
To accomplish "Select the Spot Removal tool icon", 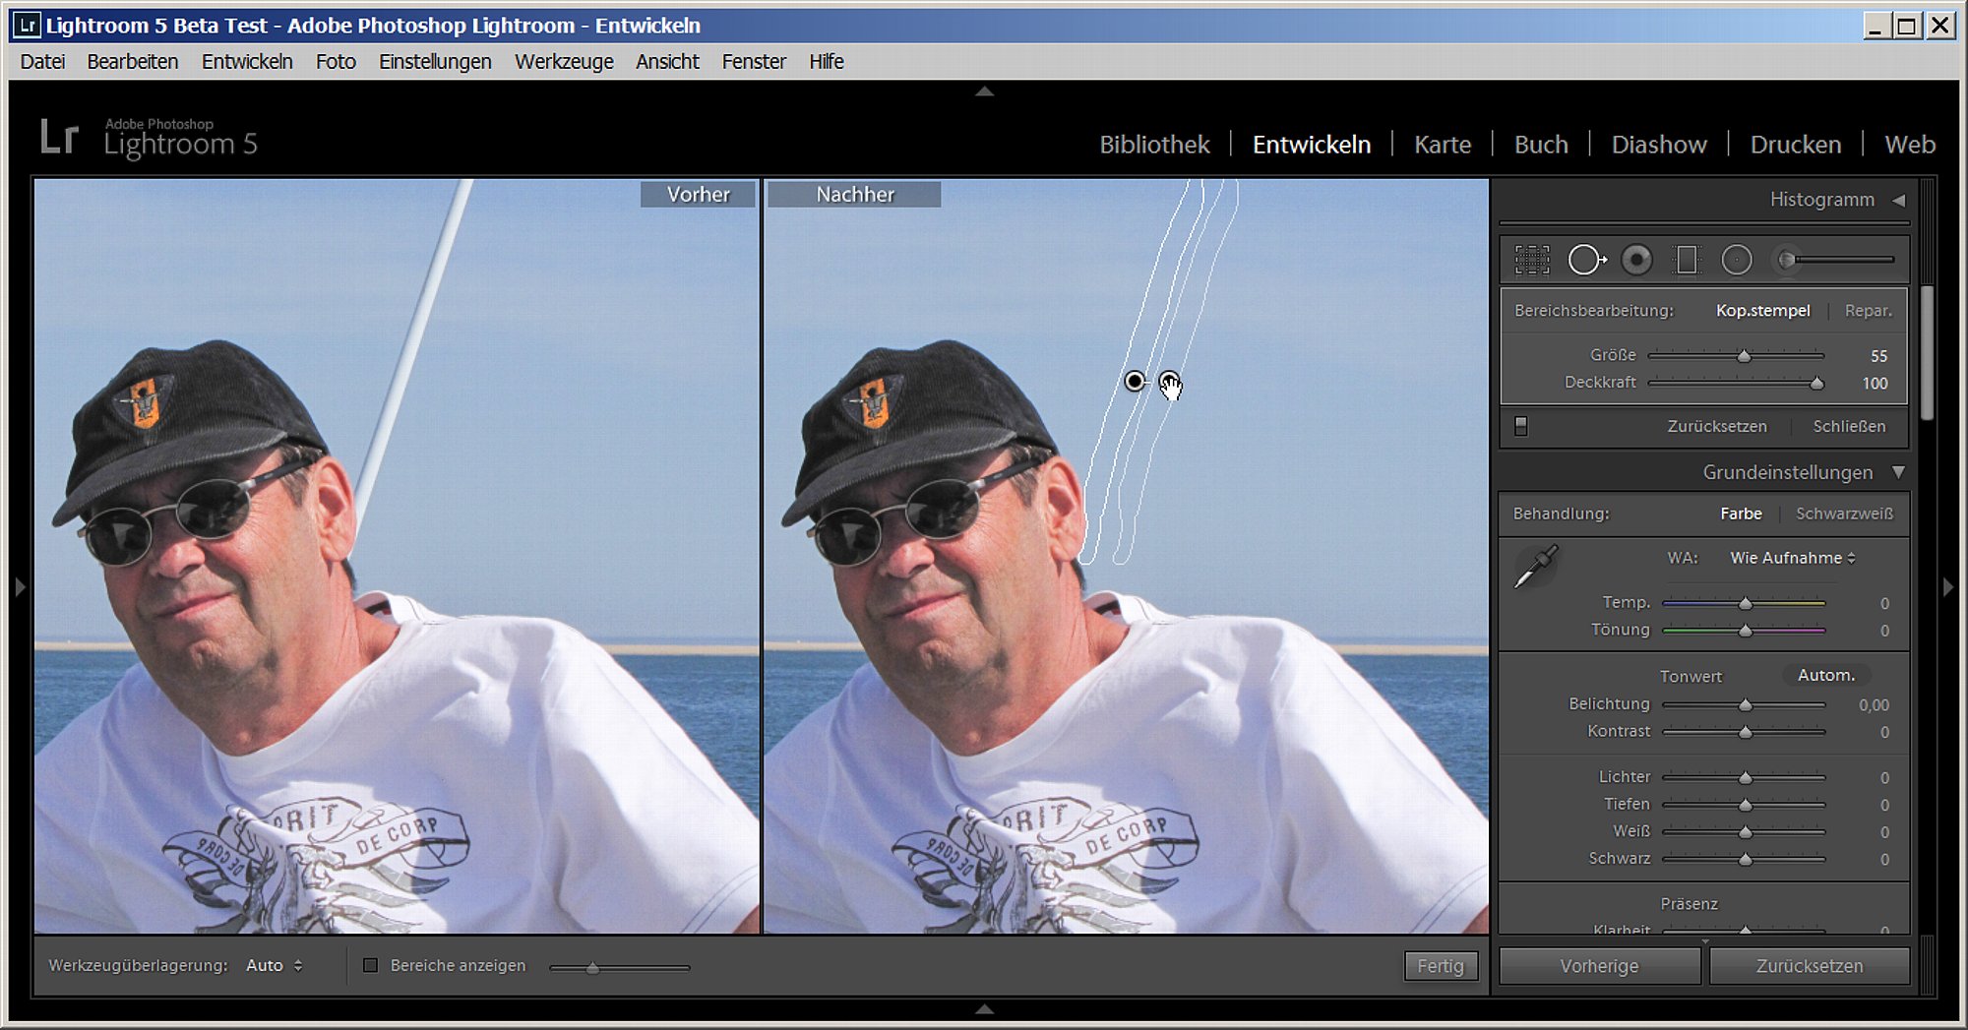I will tap(1586, 260).
